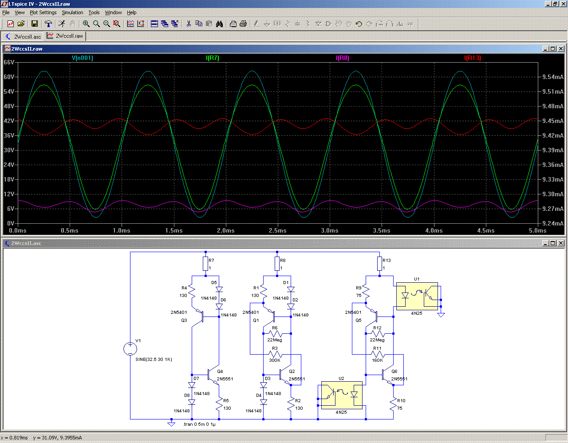
Task: Click the Paste clipboard icon
Action: point(209,24)
